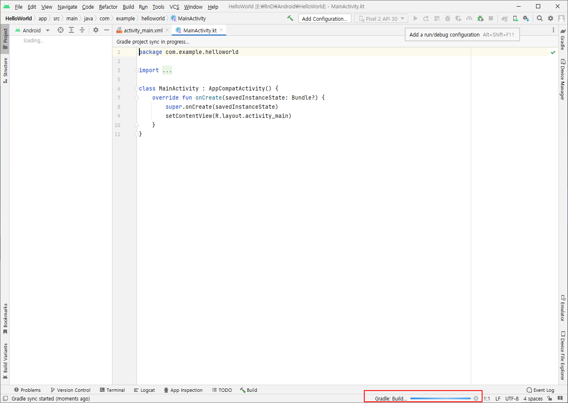
Task: Click the Attach Debugger to Android Process icon
Action: (480, 18)
